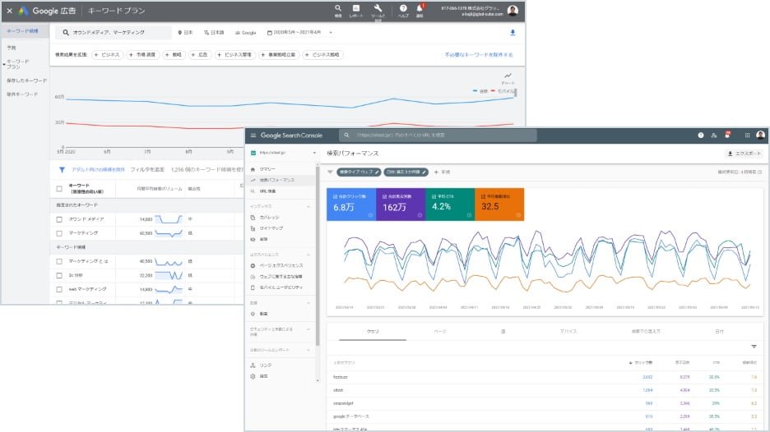This screenshot has height=432, width=770.
Task: Click the chart toggle icon above the trend graph
Action: (508, 76)
